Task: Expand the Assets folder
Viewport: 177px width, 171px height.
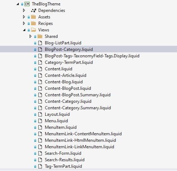Action: [24, 17]
